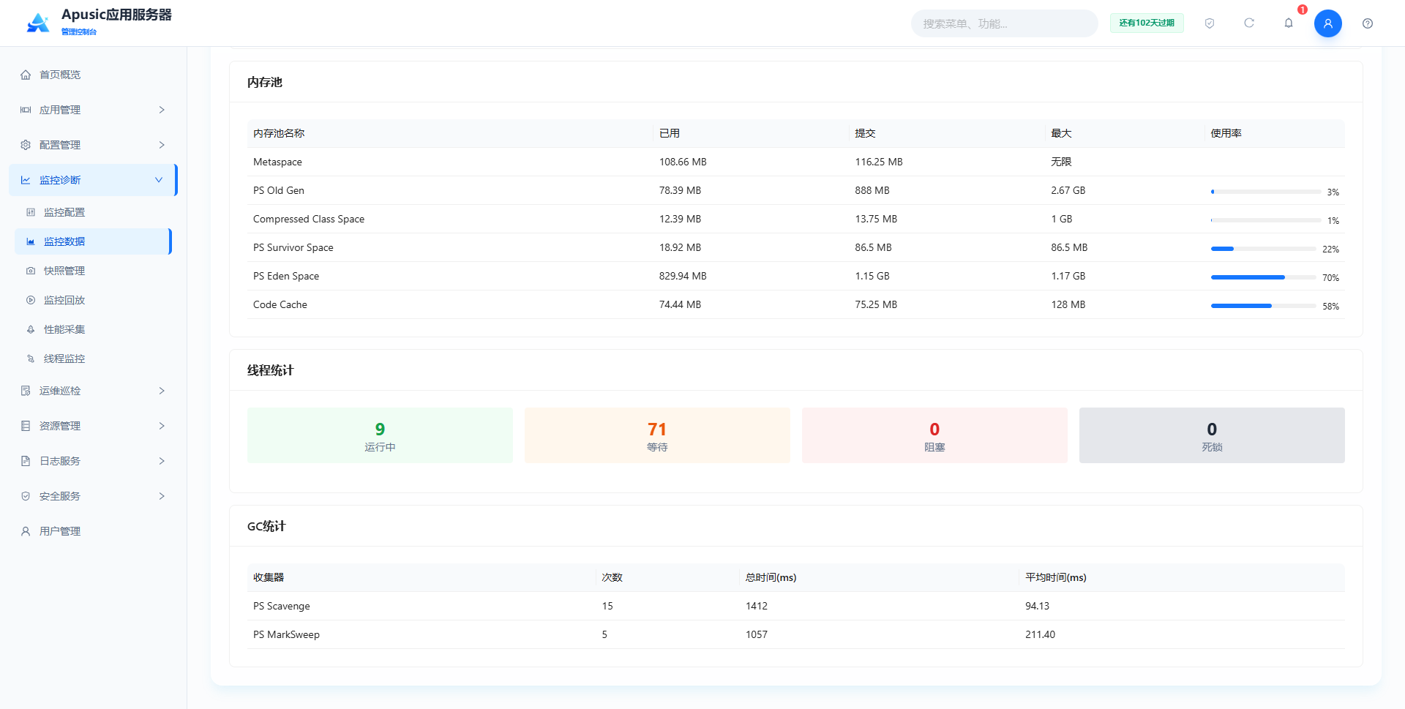Click the 性能采集 icon
The image size is (1405, 709).
31,329
